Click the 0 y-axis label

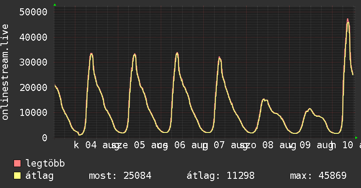point(44,138)
